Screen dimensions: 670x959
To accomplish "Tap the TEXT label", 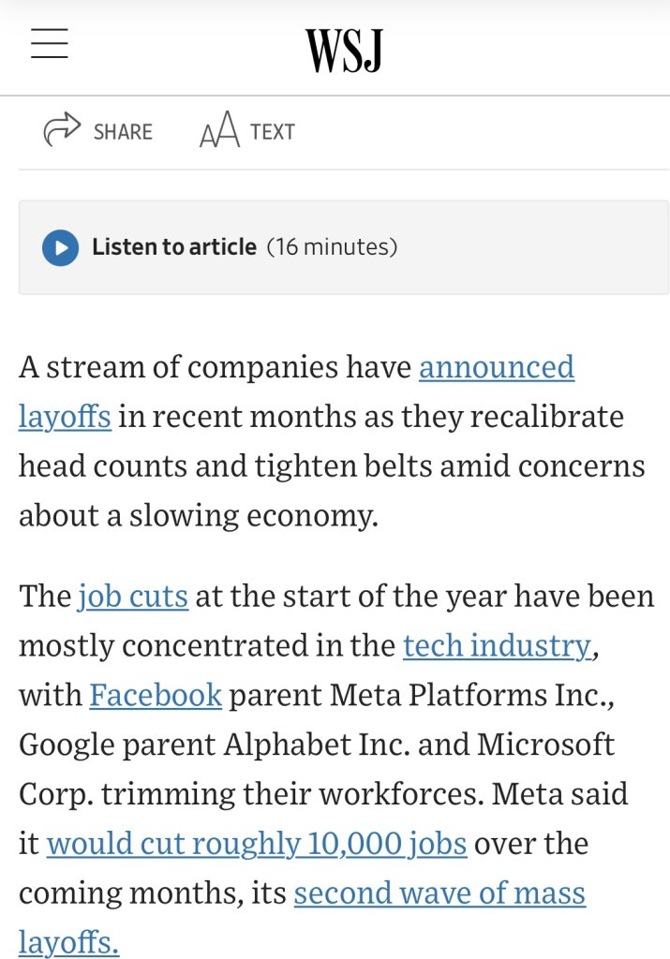I will (273, 132).
